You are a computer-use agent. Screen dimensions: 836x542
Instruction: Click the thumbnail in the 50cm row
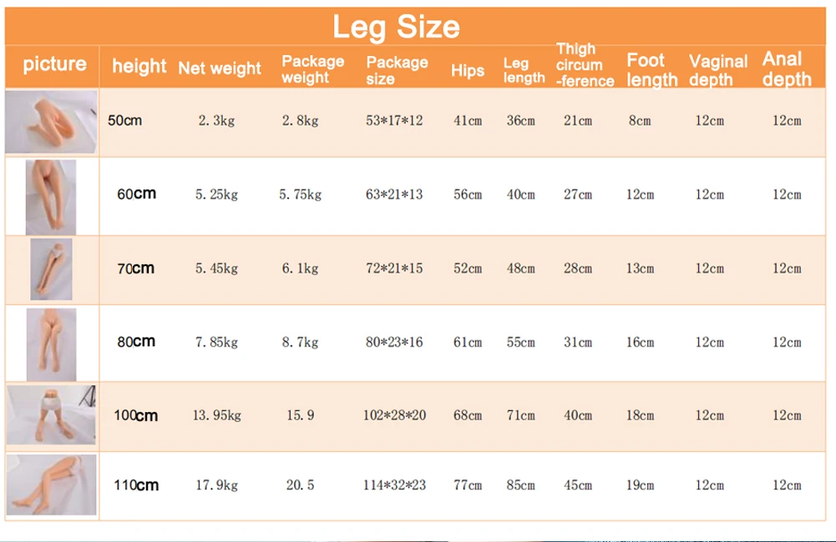tap(51, 122)
